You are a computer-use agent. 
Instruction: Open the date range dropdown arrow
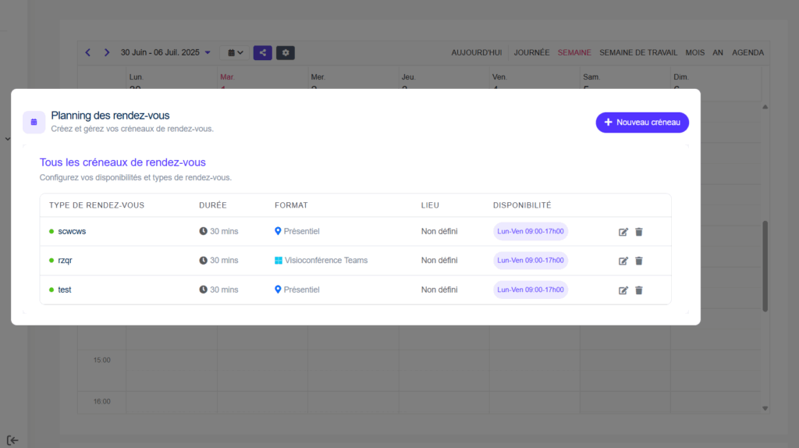(x=208, y=52)
